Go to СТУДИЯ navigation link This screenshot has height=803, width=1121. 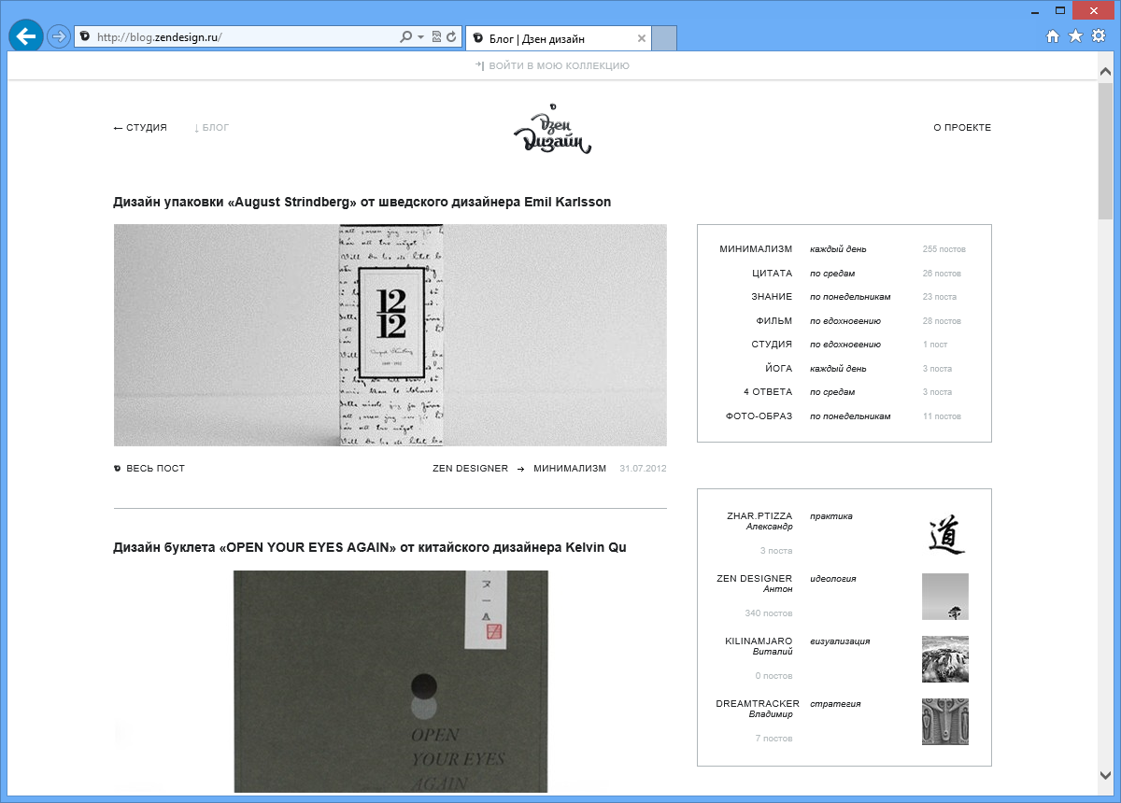[140, 128]
